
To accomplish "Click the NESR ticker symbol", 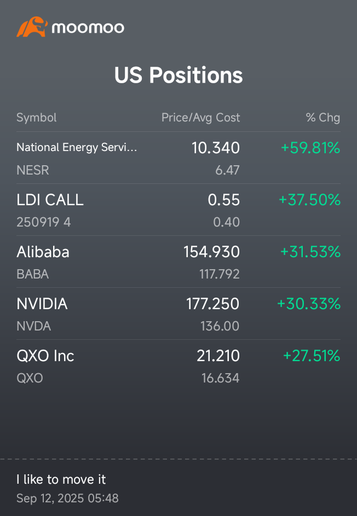I will [x=32, y=170].
